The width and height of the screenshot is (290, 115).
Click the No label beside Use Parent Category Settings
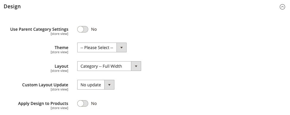pyautogui.click(x=94, y=29)
